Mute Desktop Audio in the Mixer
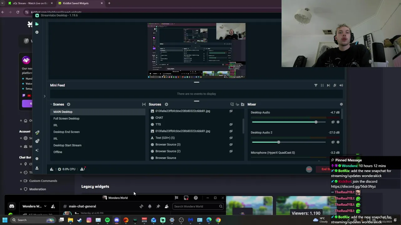Image resolution: width=401 pixels, height=225 pixels. click(x=333, y=122)
